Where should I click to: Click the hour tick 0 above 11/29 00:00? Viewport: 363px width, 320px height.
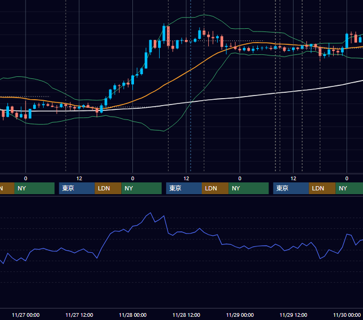click(240, 179)
